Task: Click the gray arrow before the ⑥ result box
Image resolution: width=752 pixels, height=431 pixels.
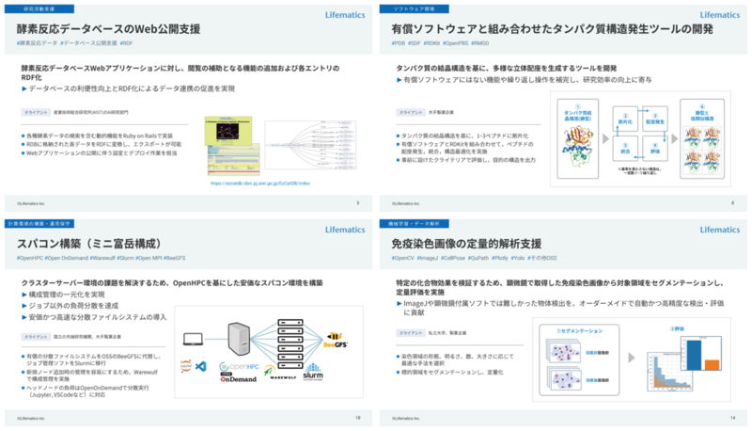Action: click(x=674, y=138)
